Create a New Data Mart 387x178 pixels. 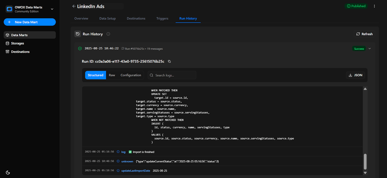point(30,22)
